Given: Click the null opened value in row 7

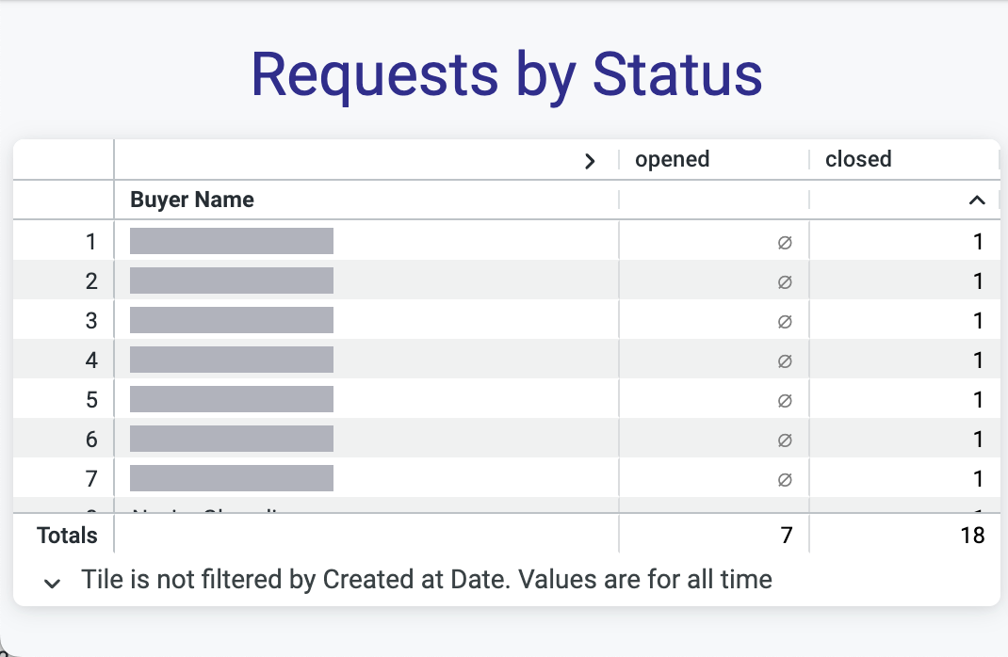Looking at the screenshot, I should click(x=785, y=480).
